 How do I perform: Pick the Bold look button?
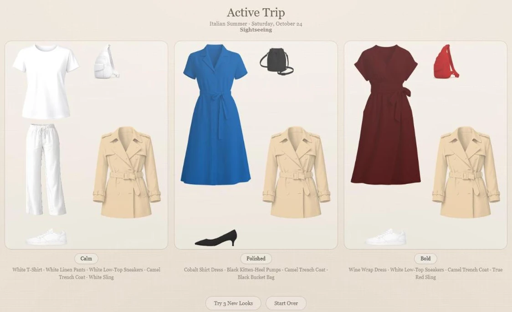[425, 258]
